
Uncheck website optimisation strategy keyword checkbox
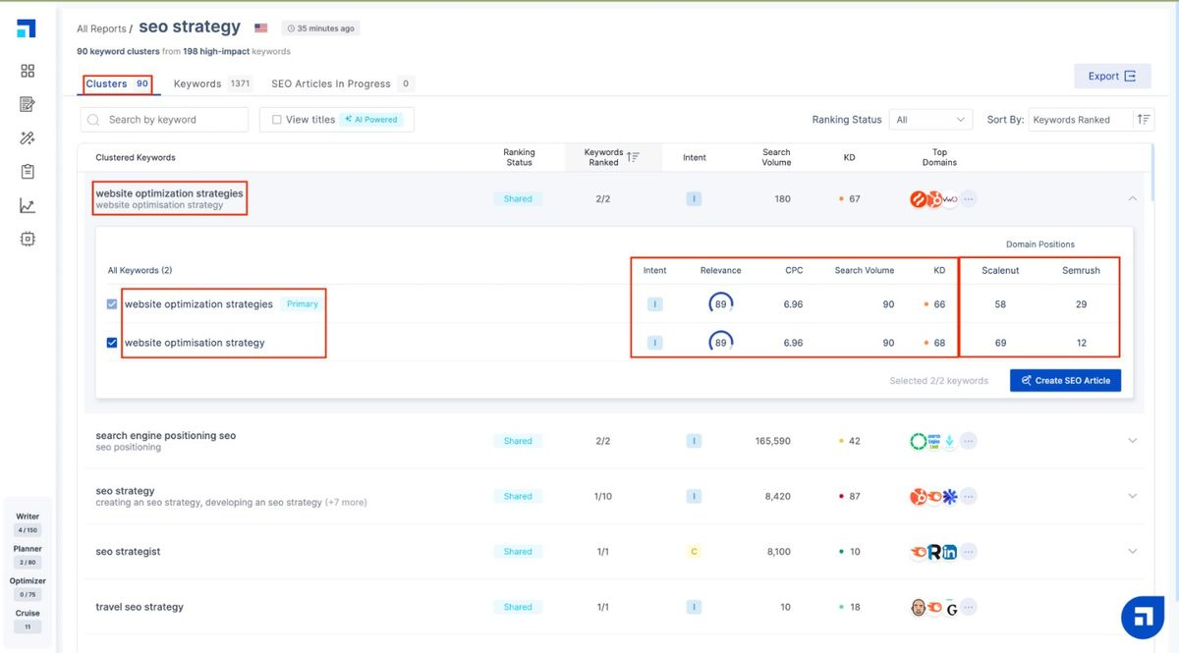112,343
